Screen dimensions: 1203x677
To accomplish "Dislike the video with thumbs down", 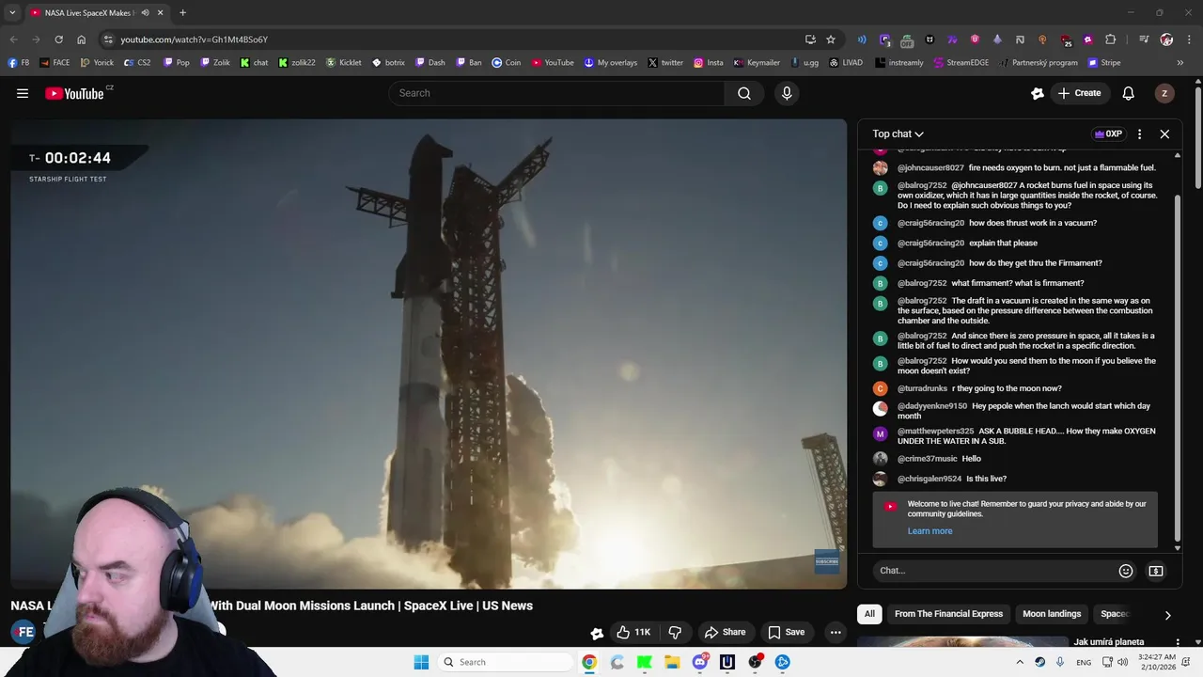I will coord(674,632).
